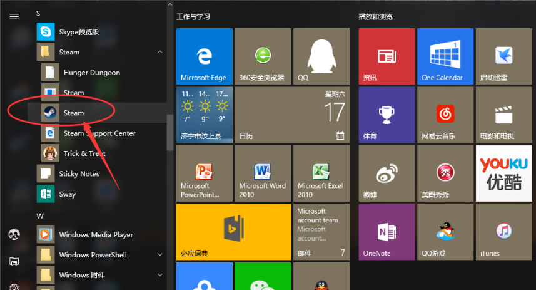
Task: Open the green WeChat tile
Action: click(263, 276)
